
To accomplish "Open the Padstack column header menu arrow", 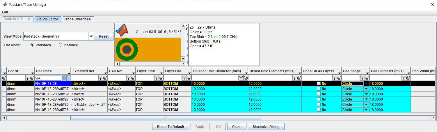I will pos(68,72).
